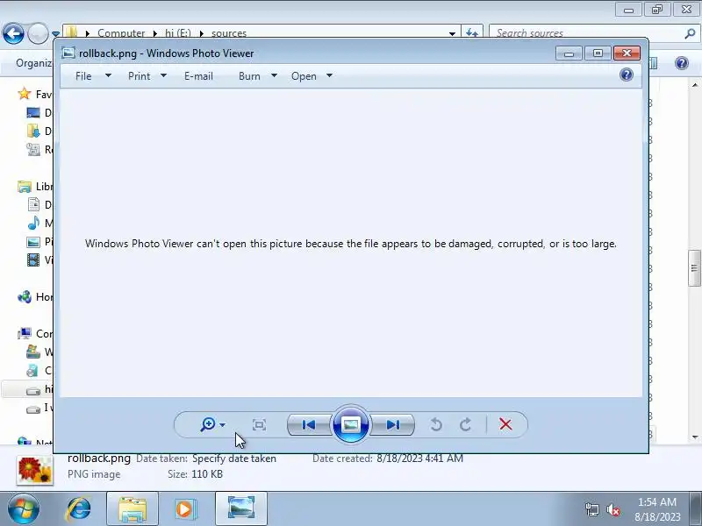Open the Windows Start menu
The width and height of the screenshot is (702, 526).
(23, 509)
